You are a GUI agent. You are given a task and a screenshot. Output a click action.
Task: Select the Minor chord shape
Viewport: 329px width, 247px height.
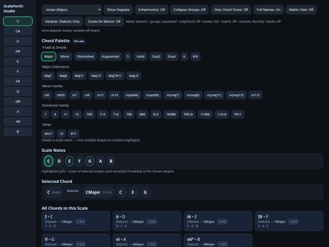tap(65, 57)
